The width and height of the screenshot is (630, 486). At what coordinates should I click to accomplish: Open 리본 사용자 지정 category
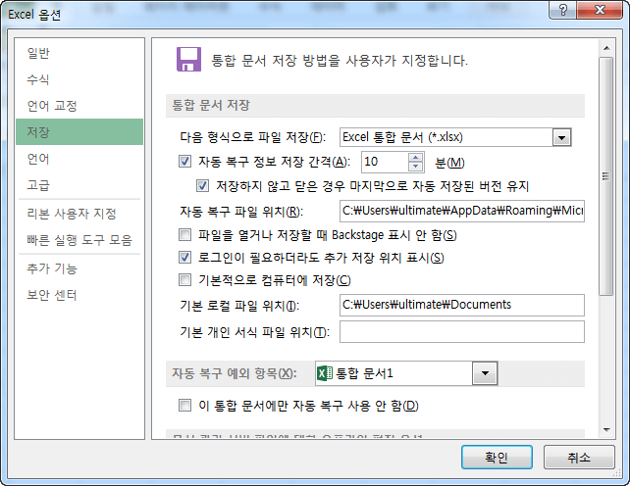(x=79, y=214)
